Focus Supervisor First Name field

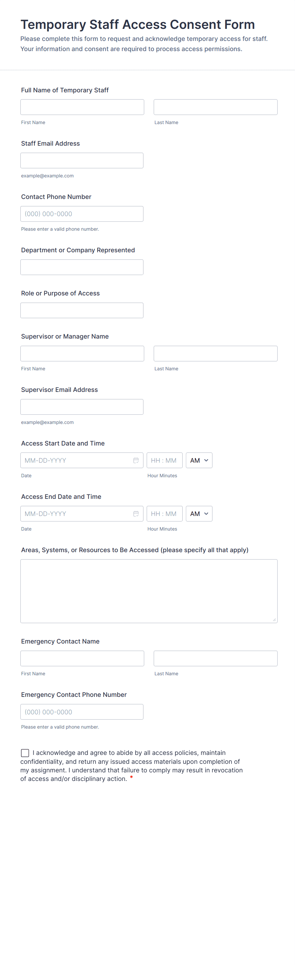click(x=82, y=354)
